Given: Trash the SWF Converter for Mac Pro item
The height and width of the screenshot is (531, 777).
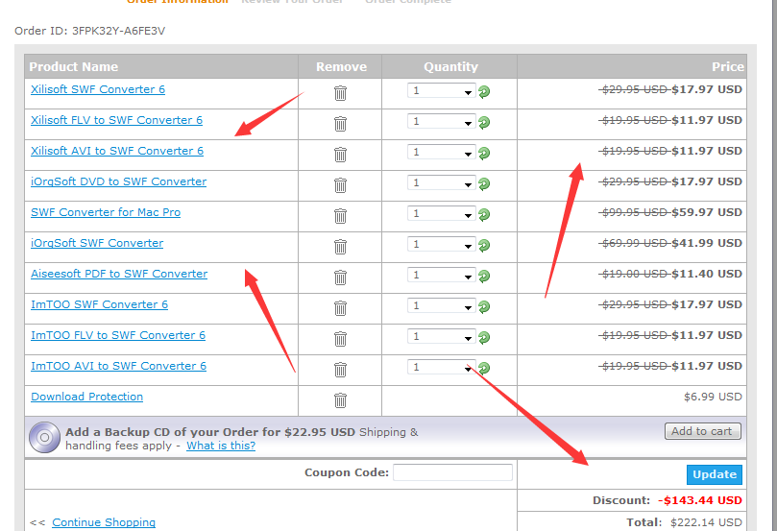Looking at the screenshot, I should click(340, 215).
